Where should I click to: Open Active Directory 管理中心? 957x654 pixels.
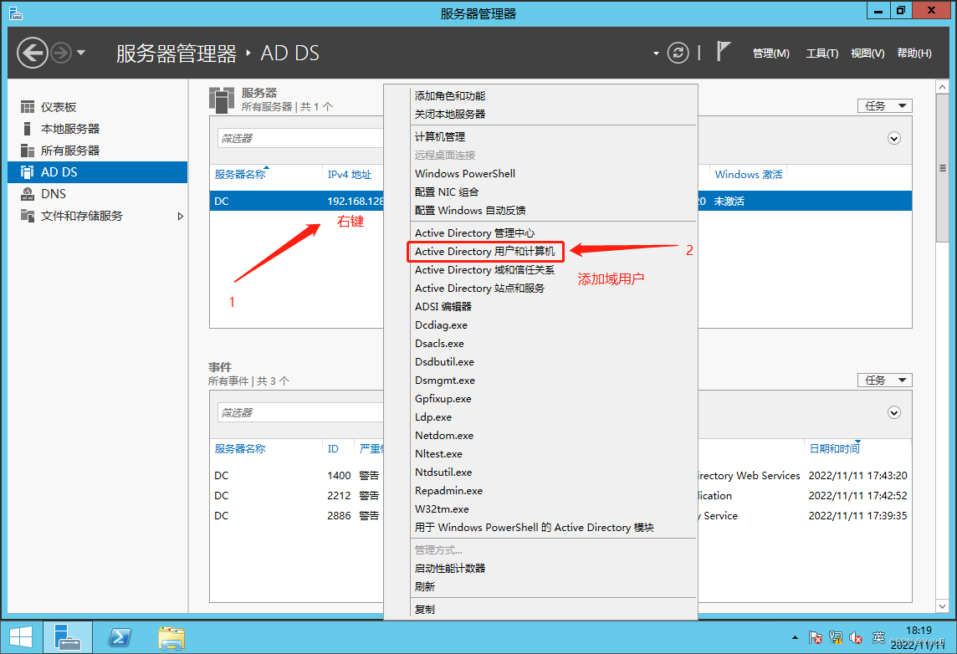474,233
